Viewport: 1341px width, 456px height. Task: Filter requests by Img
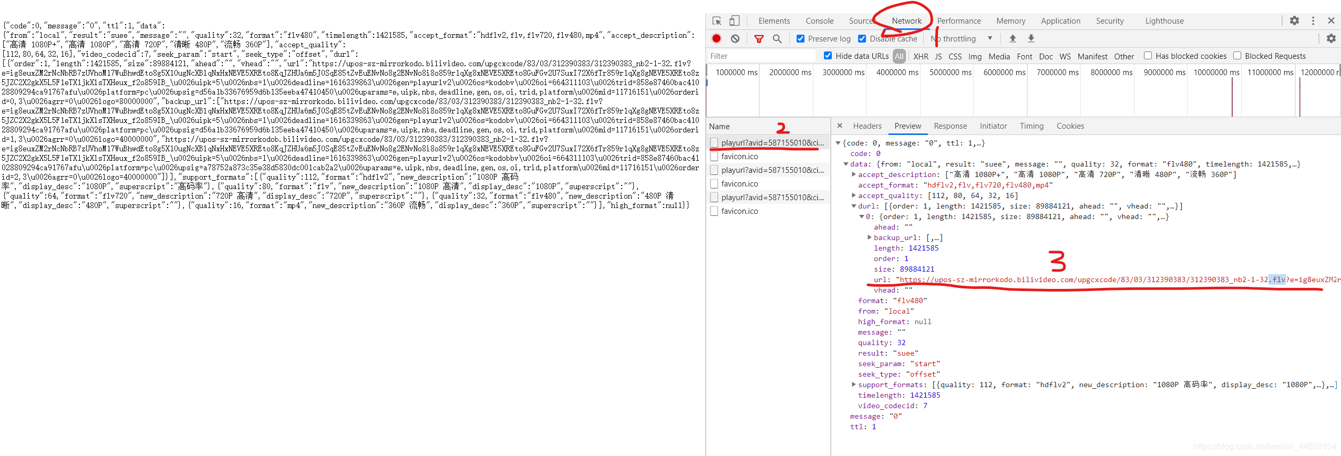click(975, 56)
